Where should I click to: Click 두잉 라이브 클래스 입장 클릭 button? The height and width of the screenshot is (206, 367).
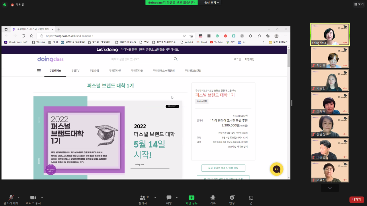(x=223, y=168)
